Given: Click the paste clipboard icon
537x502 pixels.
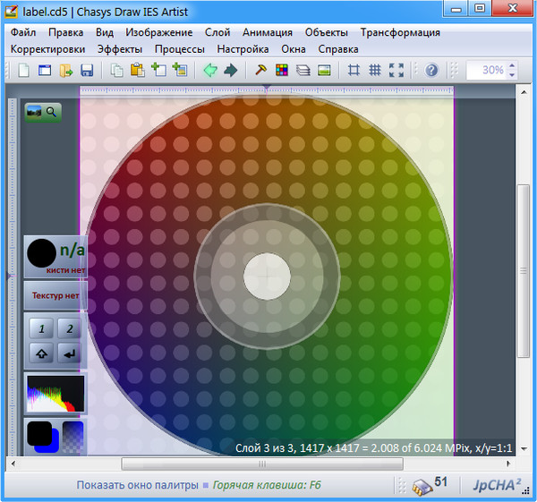Looking at the screenshot, I should click(137, 71).
